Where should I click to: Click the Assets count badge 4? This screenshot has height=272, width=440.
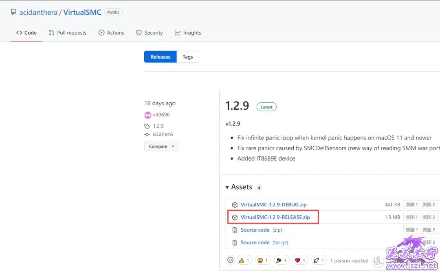tap(259, 188)
